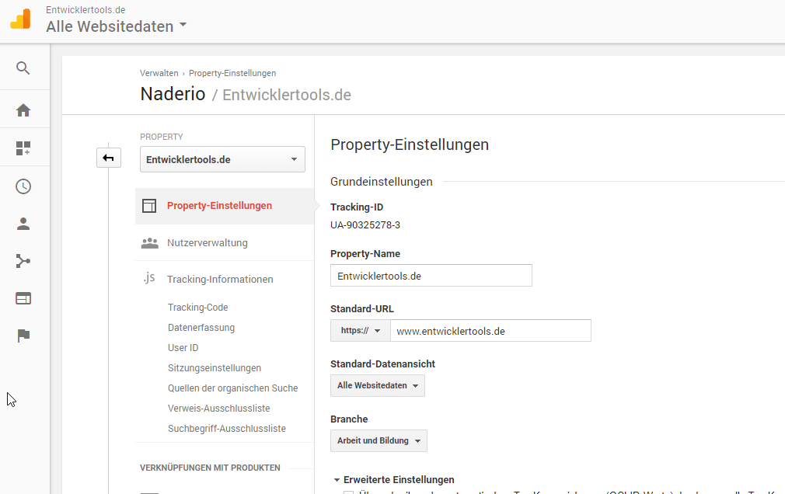Click the Naderio account title
785x494 pixels.
tap(173, 93)
